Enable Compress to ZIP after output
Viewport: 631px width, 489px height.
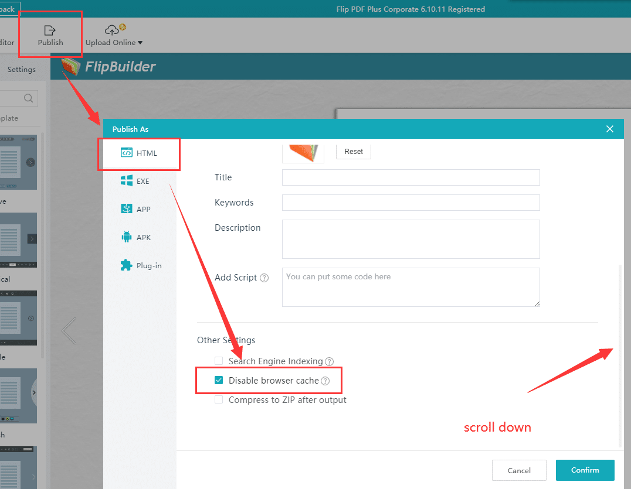tap(219, 399)
